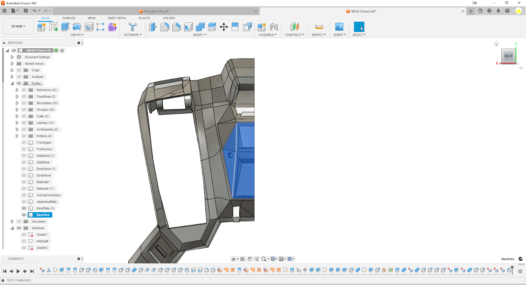Start a Create Sketch

pos(54,27)
